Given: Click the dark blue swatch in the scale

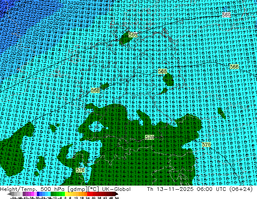Looking at the screenshot, I should (38, 194).
